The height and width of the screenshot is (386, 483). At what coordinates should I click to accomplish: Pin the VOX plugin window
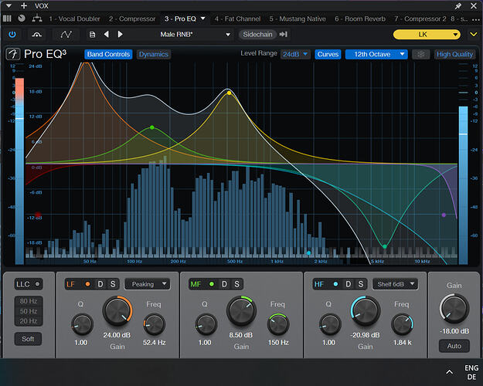458,6
